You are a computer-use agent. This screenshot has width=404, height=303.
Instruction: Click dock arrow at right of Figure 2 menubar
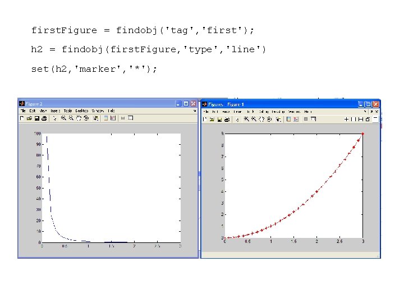(195, 111)
